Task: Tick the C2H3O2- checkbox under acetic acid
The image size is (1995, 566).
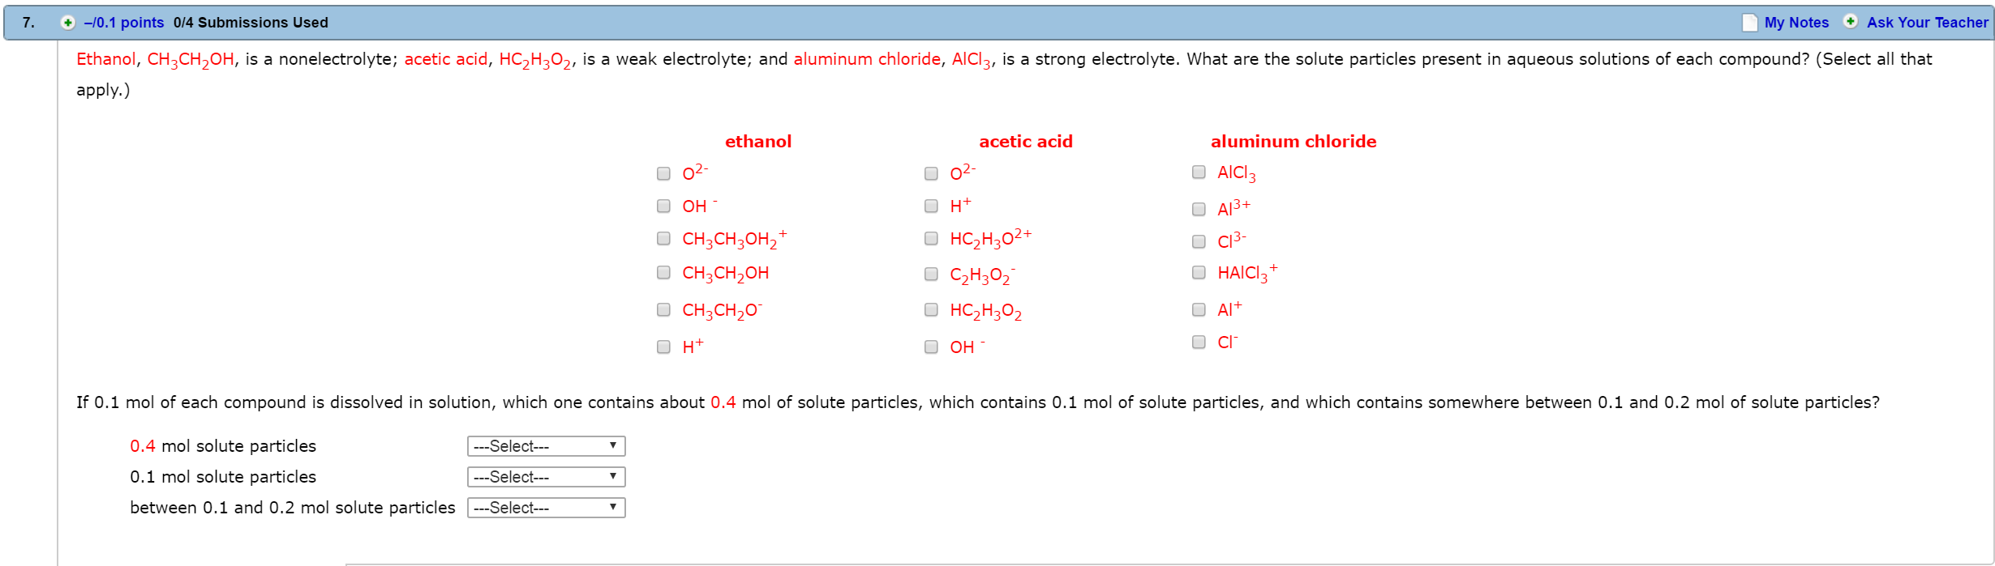Action: tap(931, 274)
